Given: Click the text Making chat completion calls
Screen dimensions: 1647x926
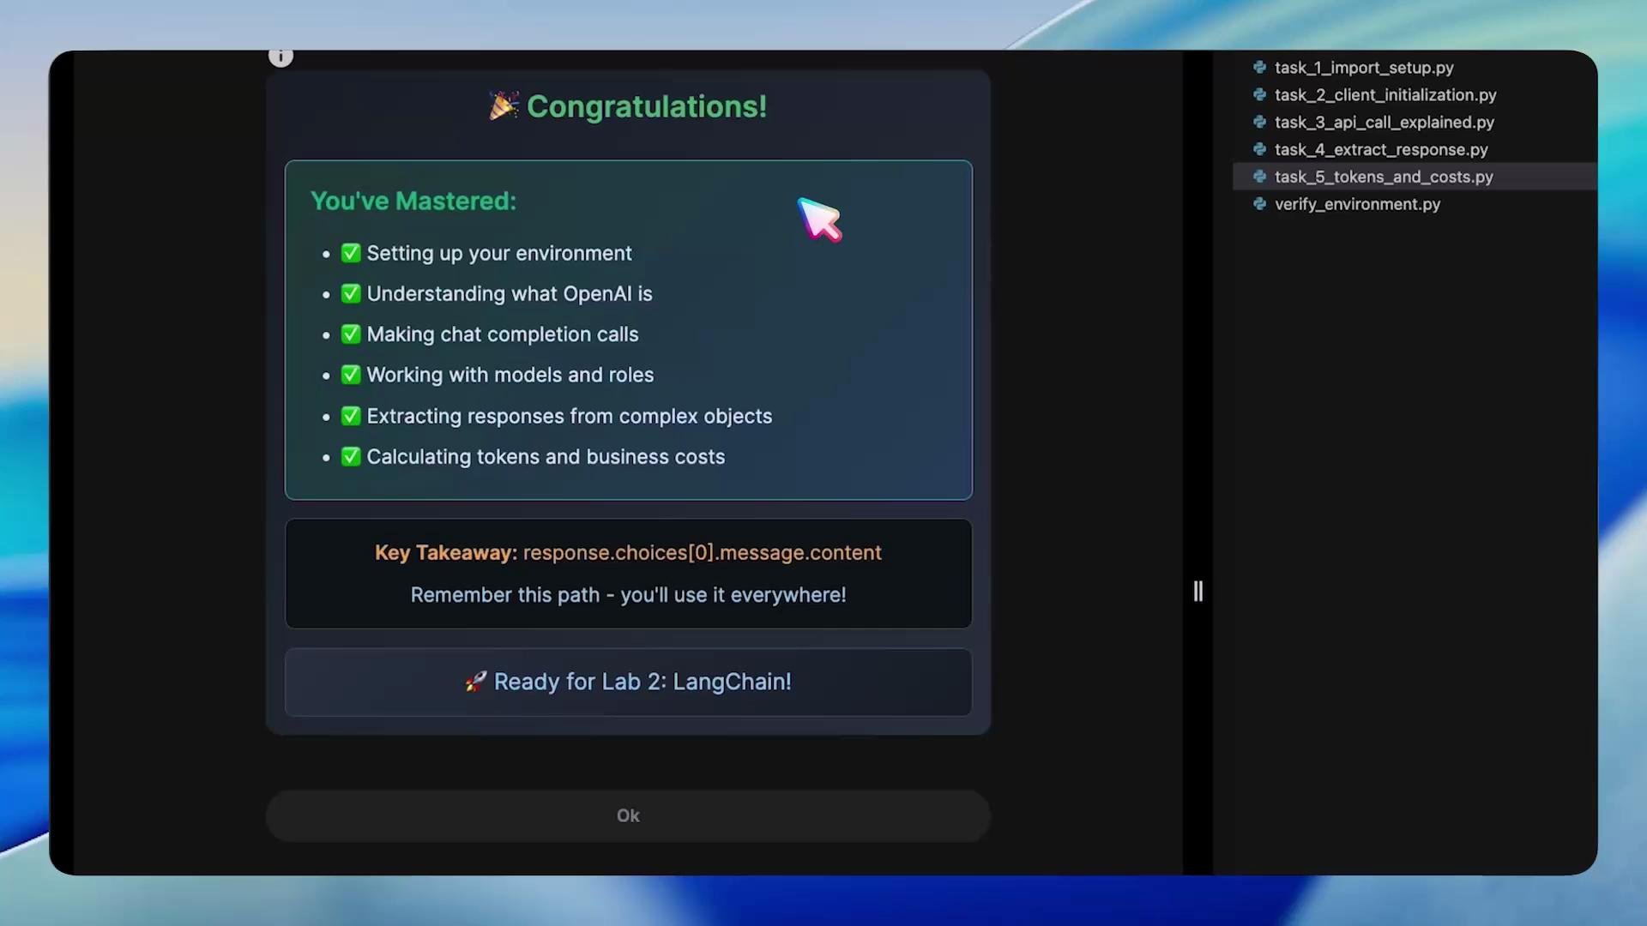Looking at the screenshot, I should click(x=503, y=334).
